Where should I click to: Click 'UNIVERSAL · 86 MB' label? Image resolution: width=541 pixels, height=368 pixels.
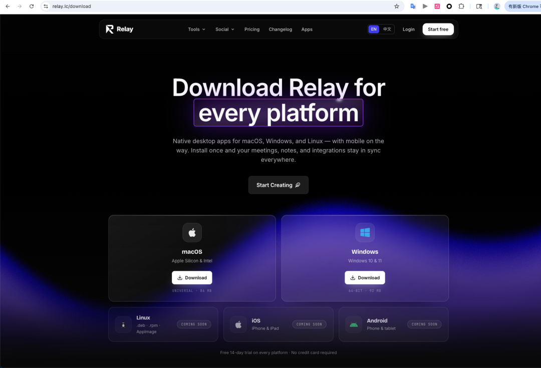[192, 291]
